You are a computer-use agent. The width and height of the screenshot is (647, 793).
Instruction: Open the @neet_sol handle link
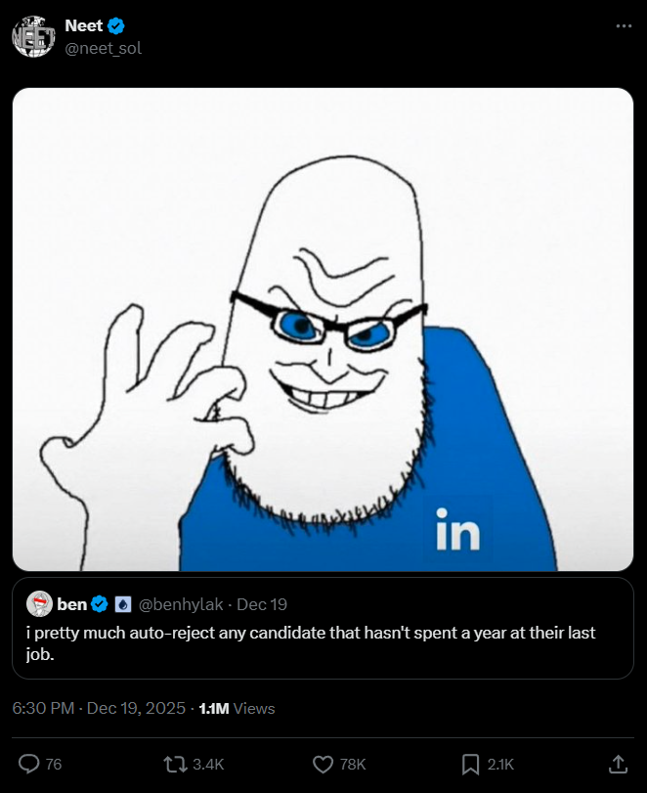point(103,47)
